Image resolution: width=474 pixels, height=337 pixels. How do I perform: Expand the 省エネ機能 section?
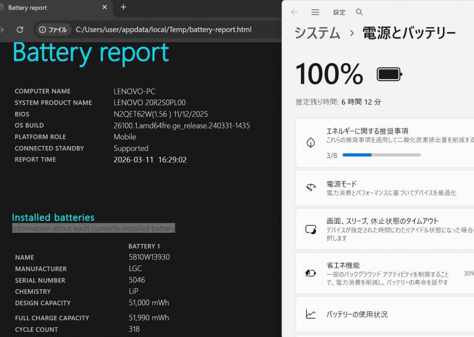coord(389,273)
